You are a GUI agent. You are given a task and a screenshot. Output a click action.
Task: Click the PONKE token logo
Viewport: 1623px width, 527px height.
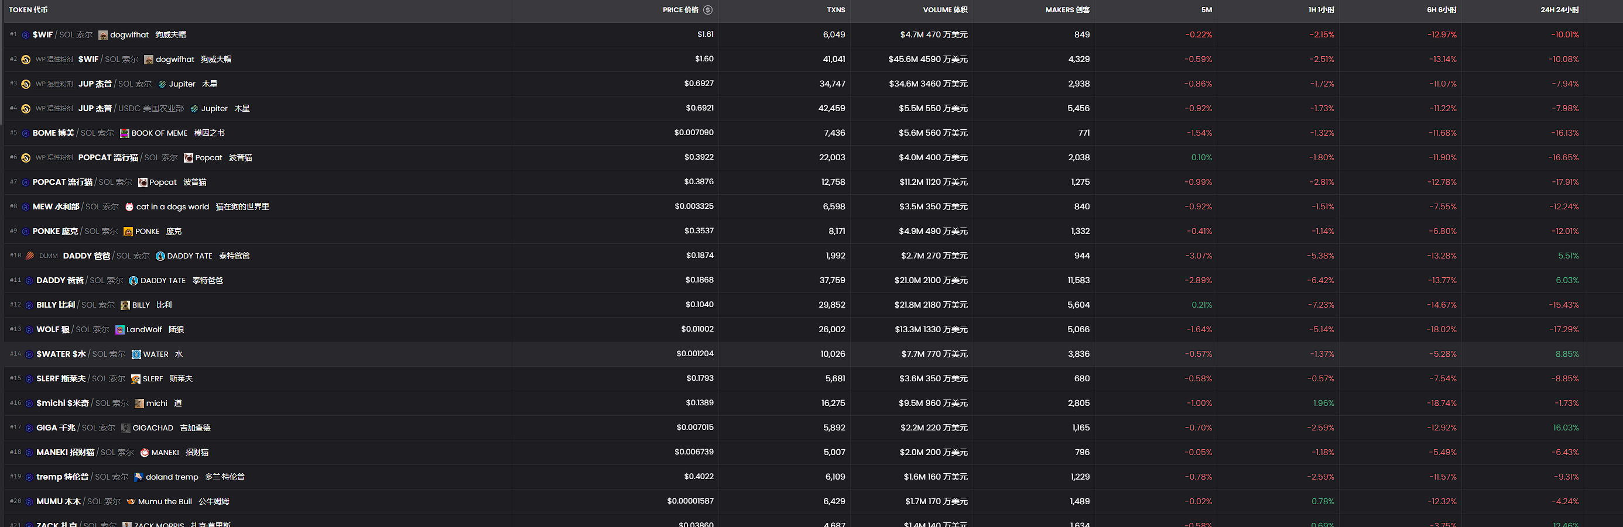pos(128,232)
